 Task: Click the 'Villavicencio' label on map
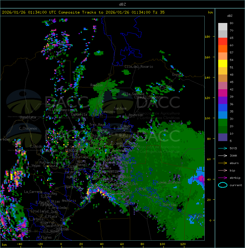tap(59, 110)
